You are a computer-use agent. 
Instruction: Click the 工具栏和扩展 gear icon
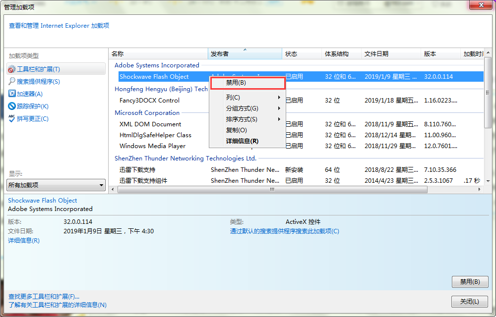[x=12, y=69]
